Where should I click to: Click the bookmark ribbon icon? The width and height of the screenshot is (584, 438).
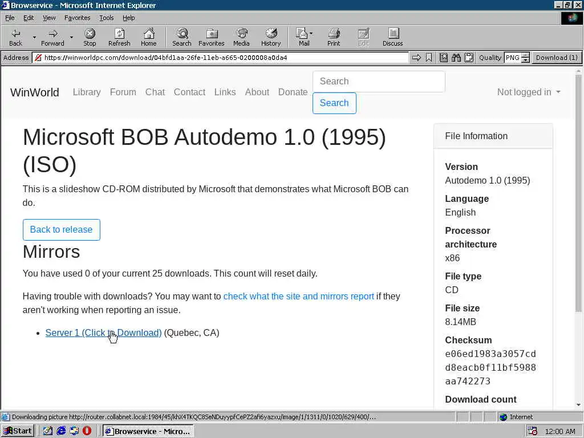tap(429, 58)
